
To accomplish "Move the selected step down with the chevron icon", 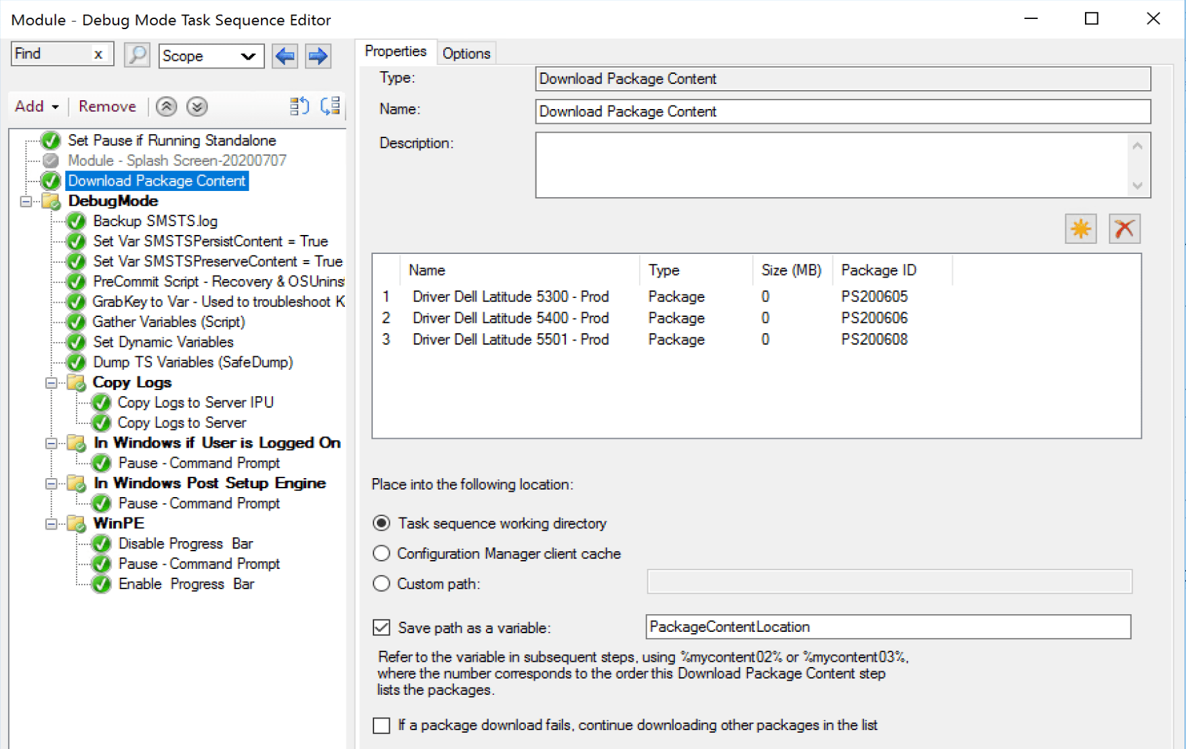I will click(x=197, y=106).
